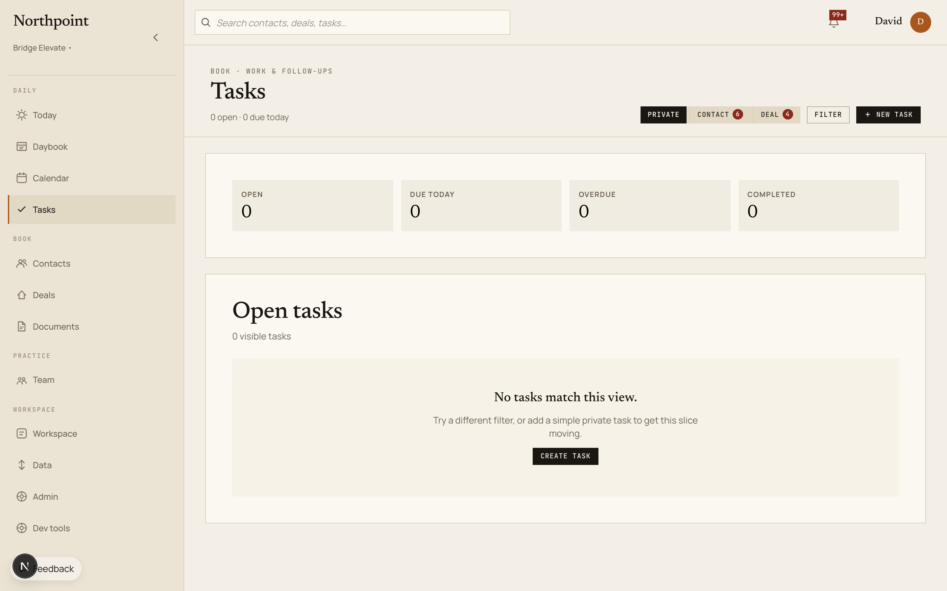Click the 'Open tasks' heading
The height and width of the screenshot is (591, 947).
(x=287, y=311)
